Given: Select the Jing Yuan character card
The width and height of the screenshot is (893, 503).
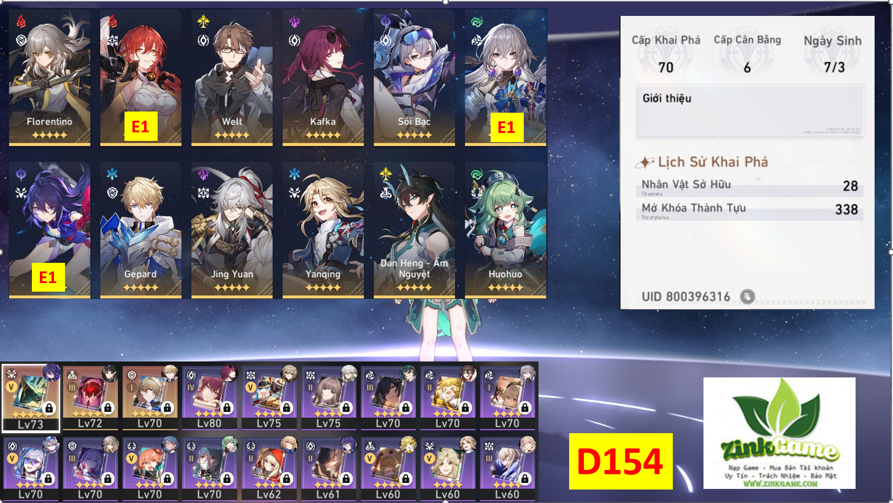Looking at the screenshot, I should (x=232, y=230).
